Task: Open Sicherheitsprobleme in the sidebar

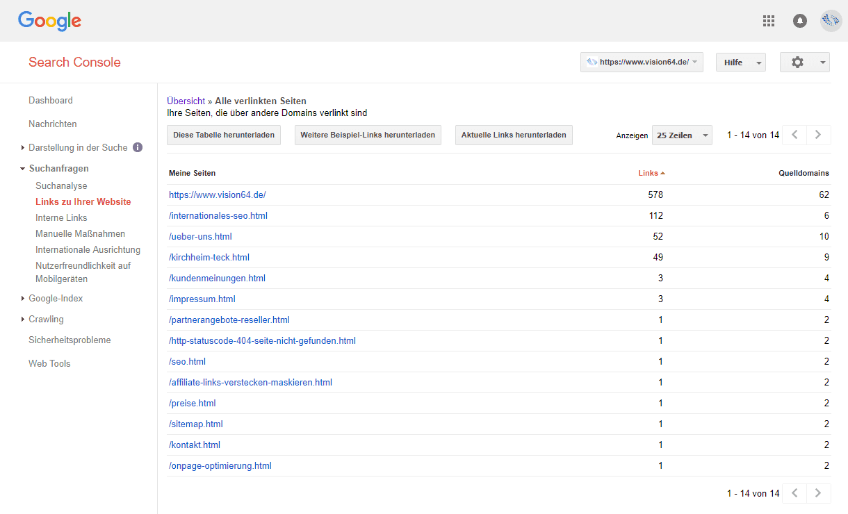Action: (x=70, y=340)
